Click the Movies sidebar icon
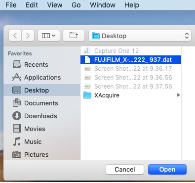195x183 pixels. point(17,129)
